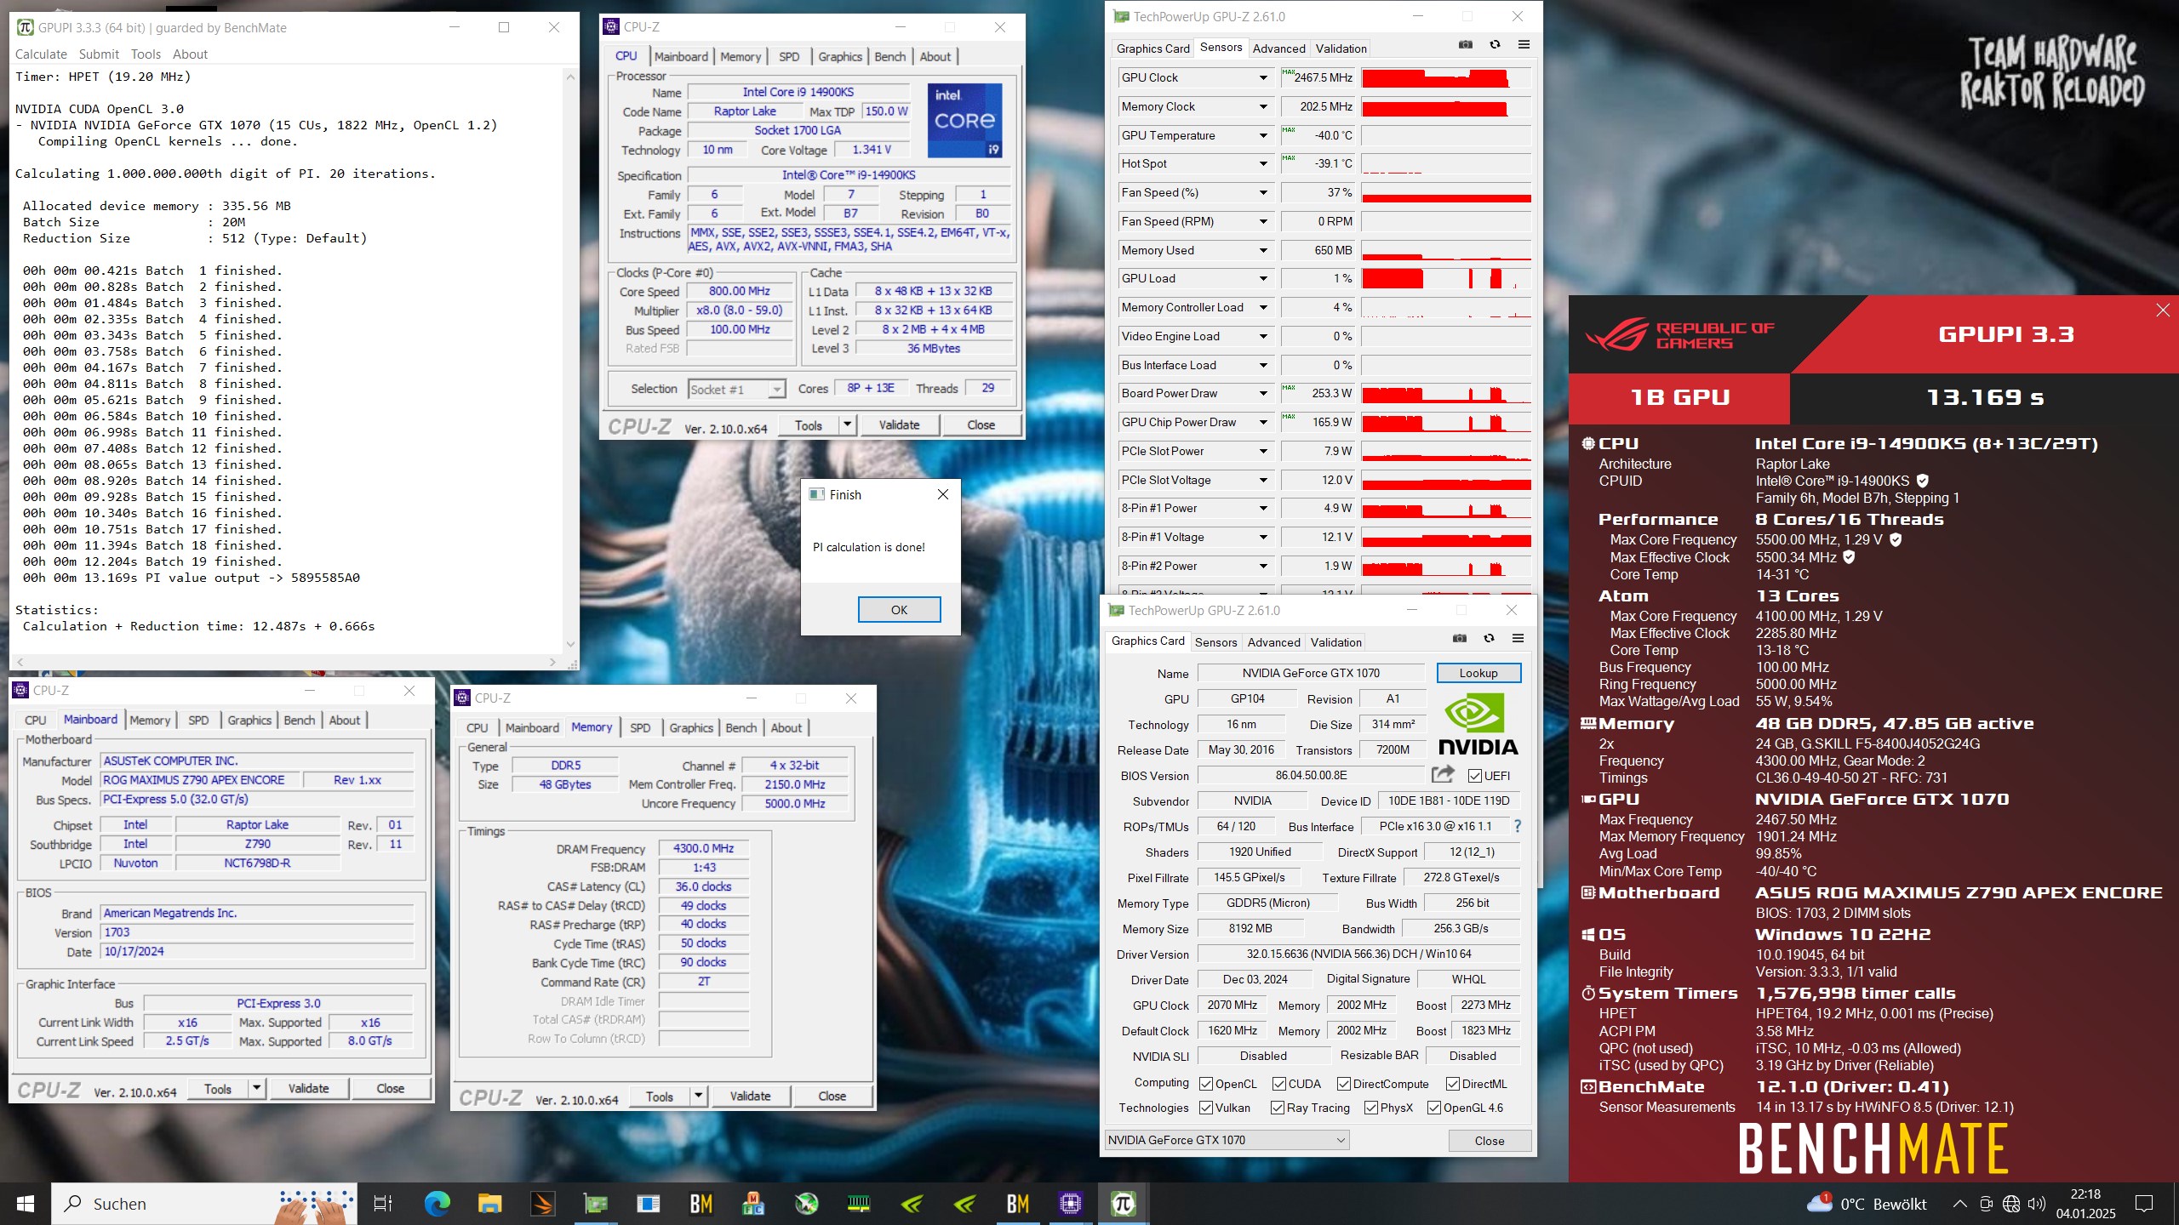Screen dimensions: 2179x1225
Task: Toggle the OpenGL 4.6 checkbox
Action: point(1434,1108)
